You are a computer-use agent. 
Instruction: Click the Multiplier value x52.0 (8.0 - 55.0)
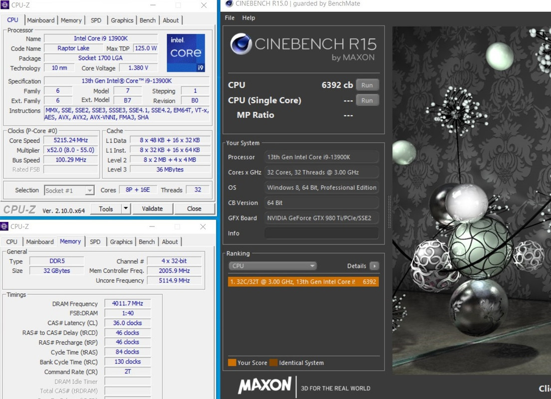tap(71, 150)
